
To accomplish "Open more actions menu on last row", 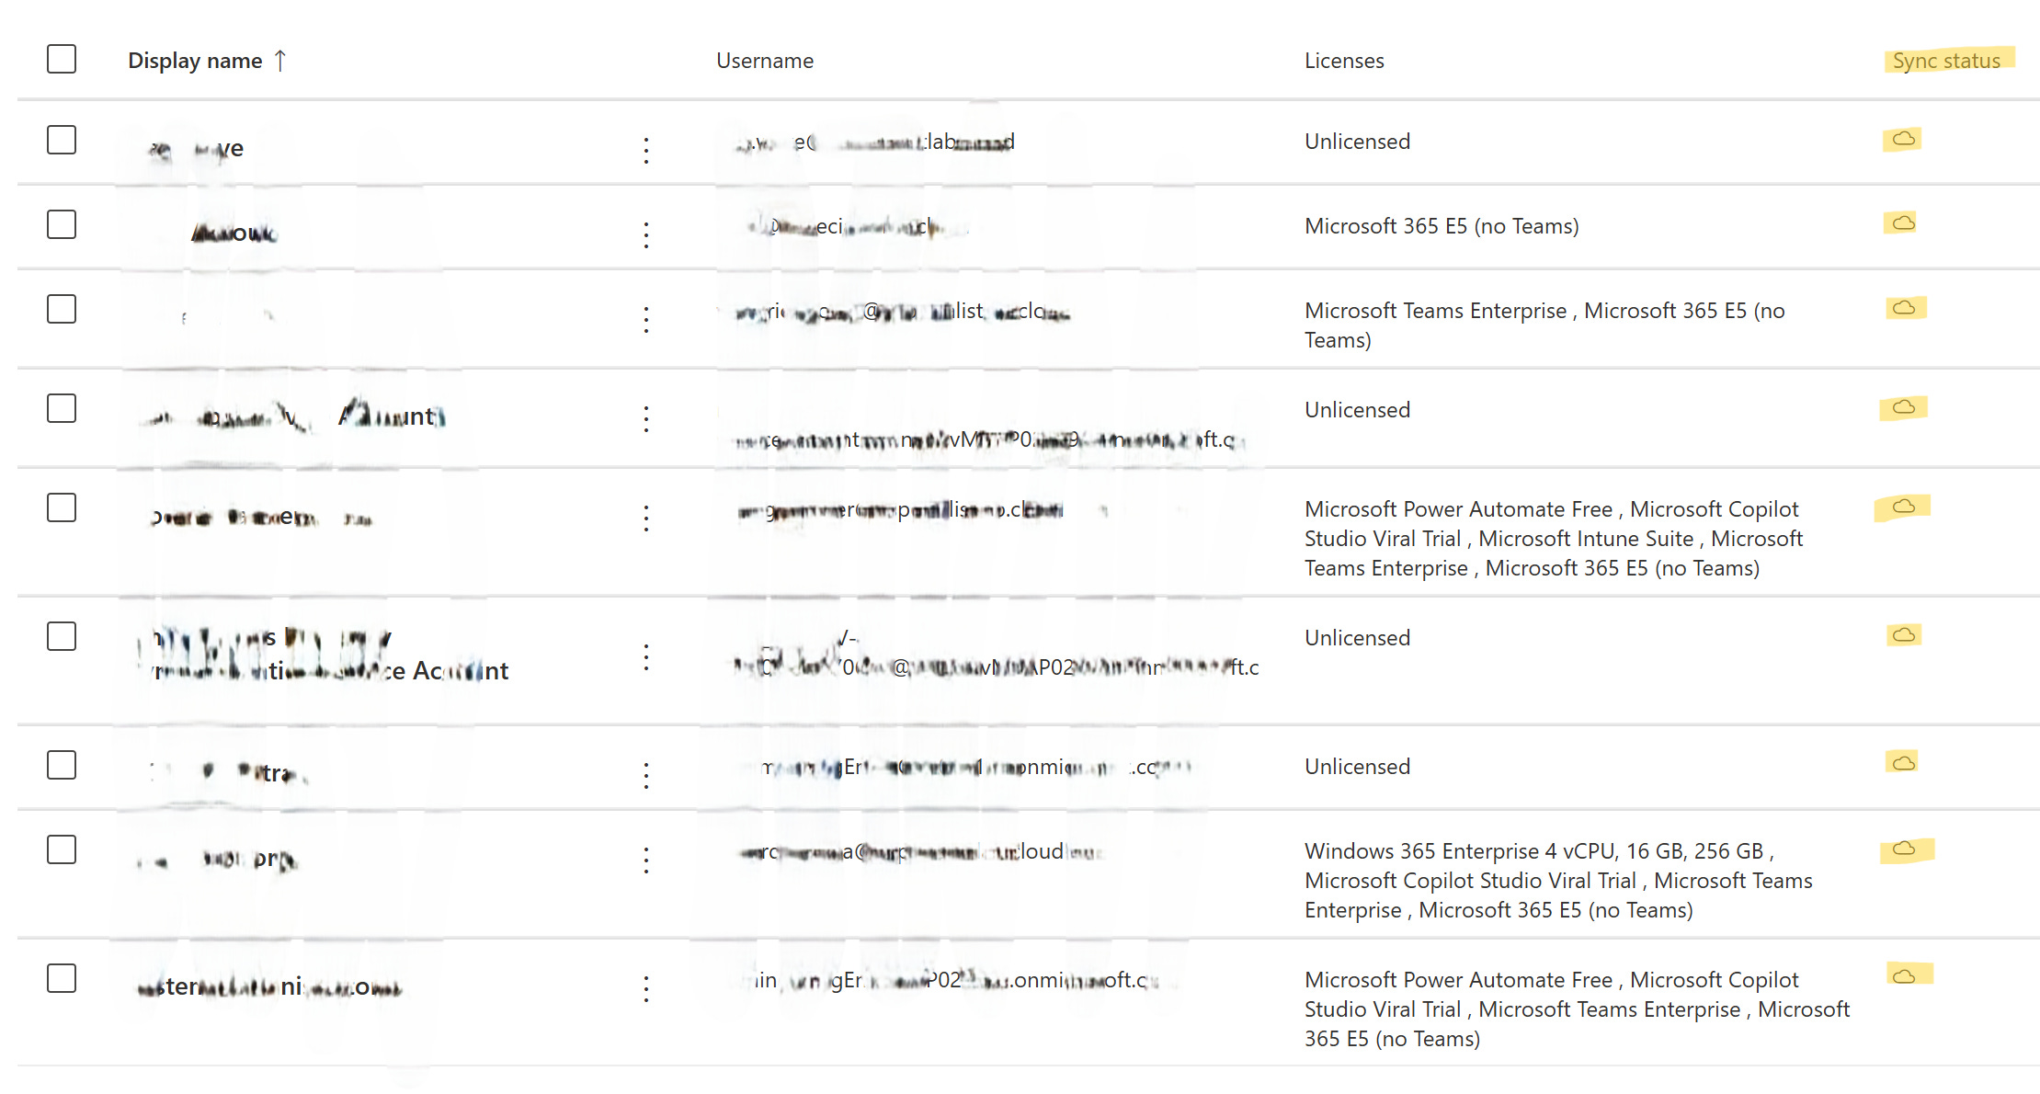I will 646,989.
